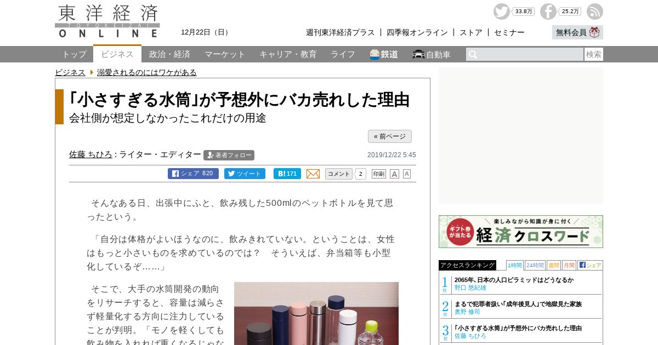Image resolution: width=658 pixels, height=345 pixels.
Task: Open 佐藤 ちひろ link in ranking list
Action: point(470,336)
